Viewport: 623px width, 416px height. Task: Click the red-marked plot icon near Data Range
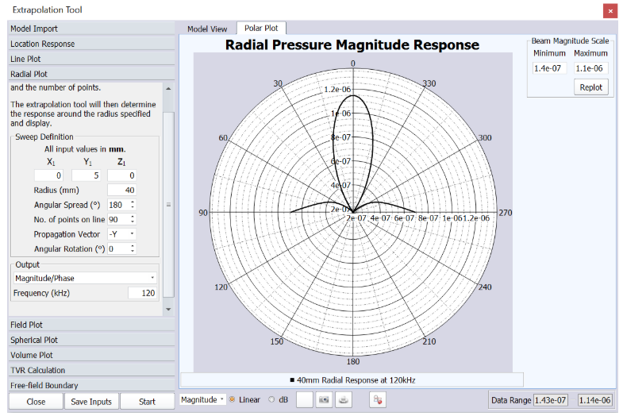click(378, 399)
